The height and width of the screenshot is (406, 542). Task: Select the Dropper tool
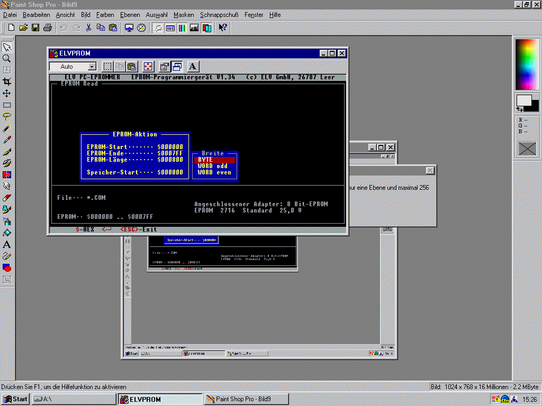7,140
